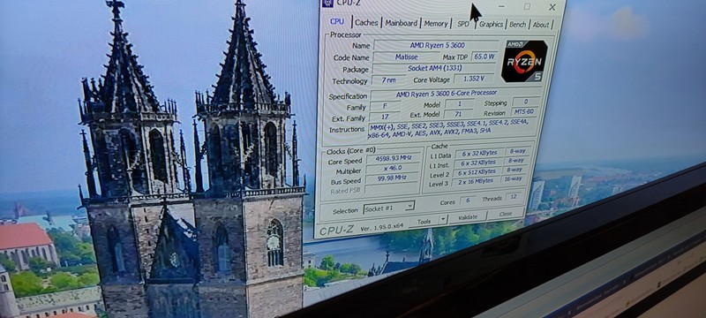Show the About tab
Screen dimensions: 706x318
coord(541,25)
